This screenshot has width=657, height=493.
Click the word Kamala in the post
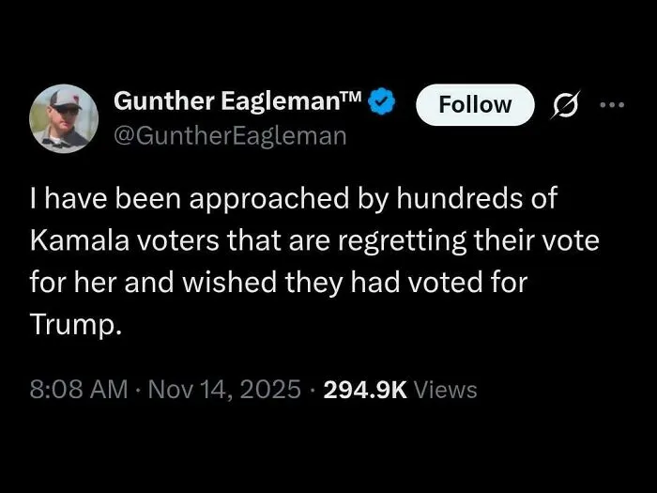click(x=79, y=240)
